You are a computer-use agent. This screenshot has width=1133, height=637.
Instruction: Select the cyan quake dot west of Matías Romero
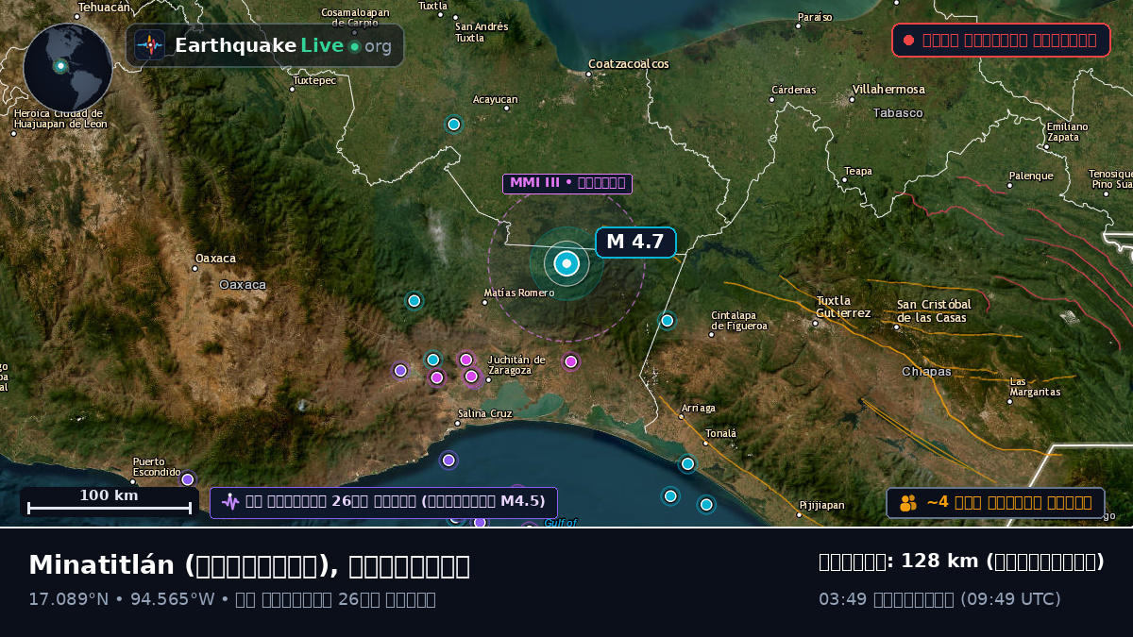coord(414,301)
